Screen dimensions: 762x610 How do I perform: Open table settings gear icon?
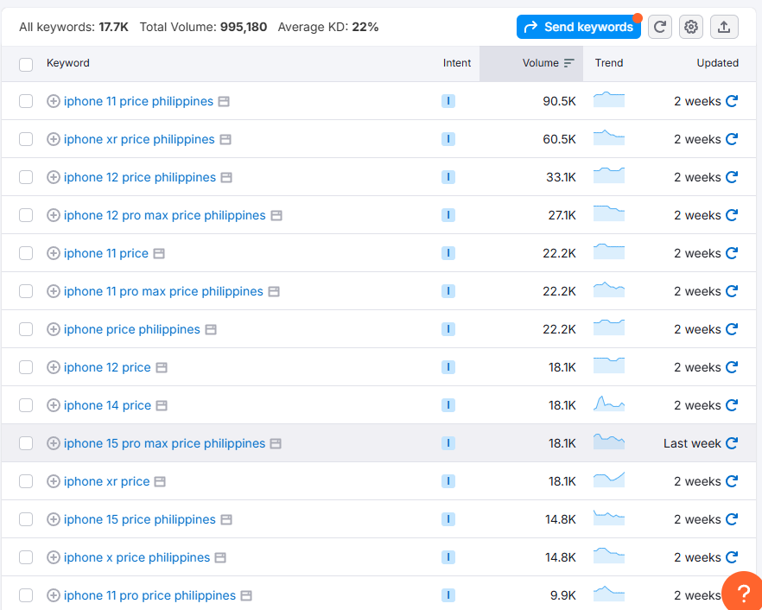(x=690, y=27)
